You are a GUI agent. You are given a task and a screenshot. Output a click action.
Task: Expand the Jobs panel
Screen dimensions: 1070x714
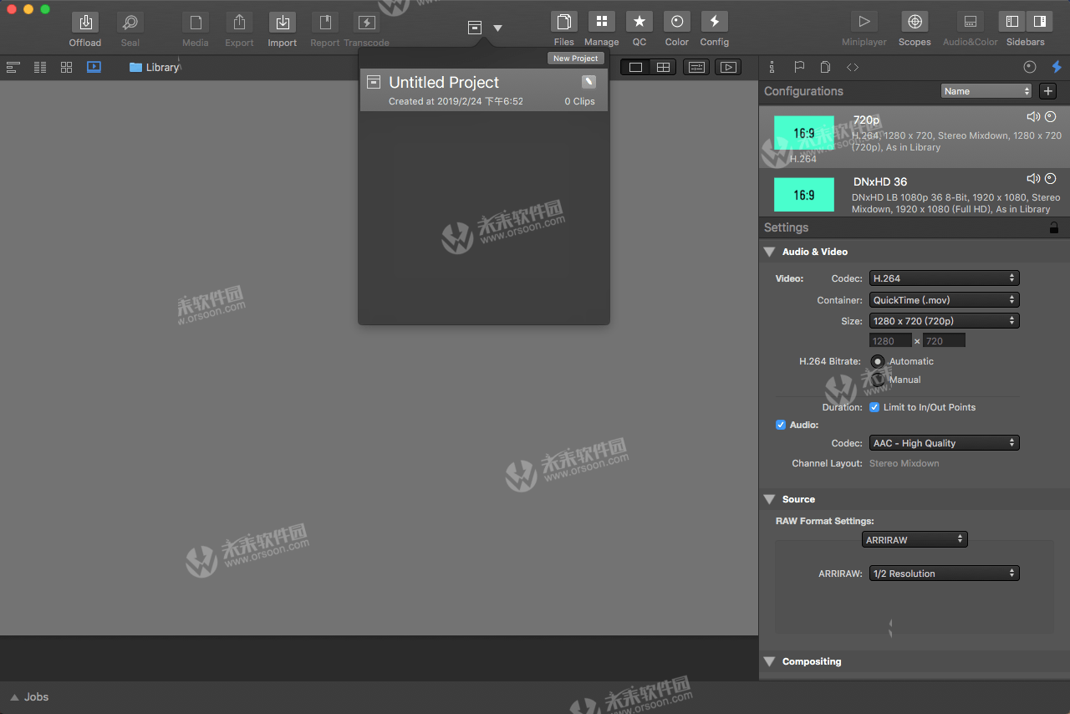15,697
